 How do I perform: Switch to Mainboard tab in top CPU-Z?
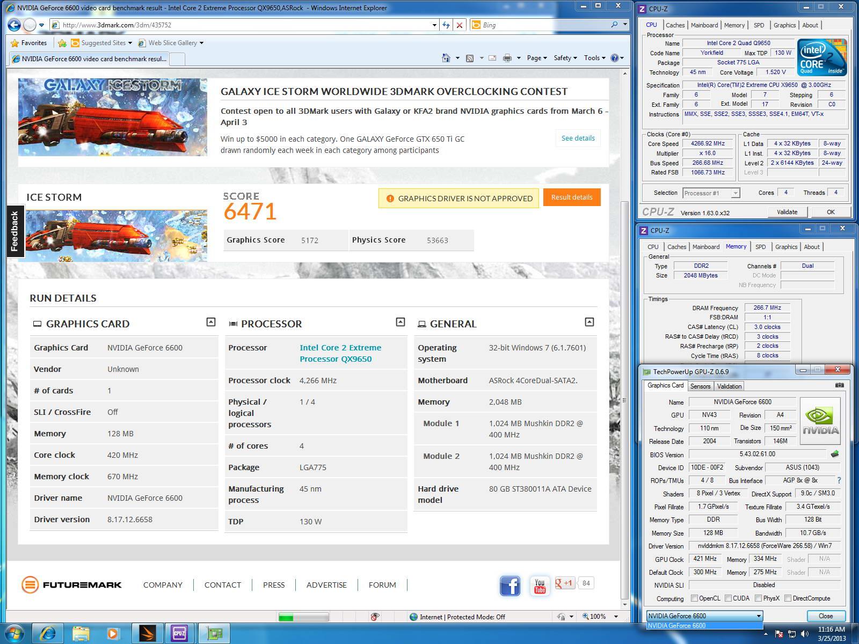click(x=704, y=25)
